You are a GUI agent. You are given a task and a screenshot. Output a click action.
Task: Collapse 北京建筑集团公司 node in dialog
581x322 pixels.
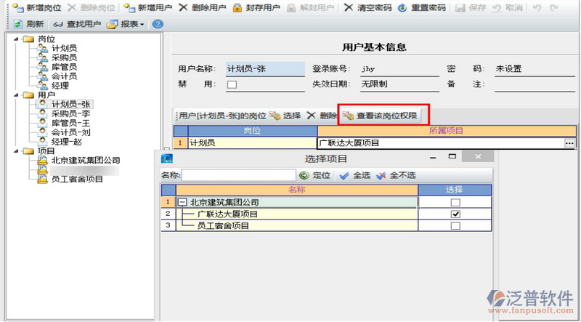[x=182, y=203]
